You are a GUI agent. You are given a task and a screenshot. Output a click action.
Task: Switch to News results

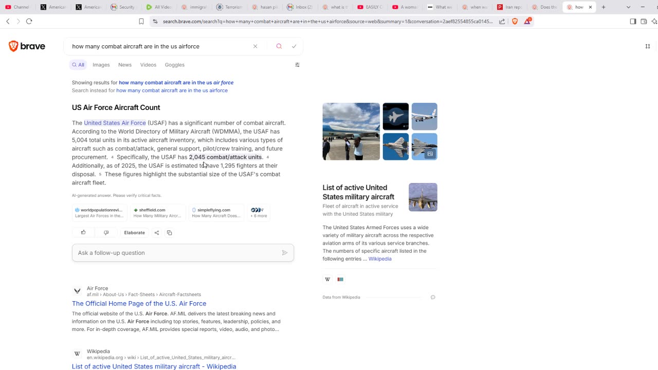(125, 65)
